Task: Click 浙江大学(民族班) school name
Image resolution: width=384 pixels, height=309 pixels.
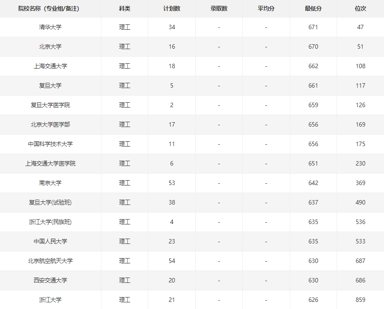Action: pyautogui.click(x=50, y=222)
